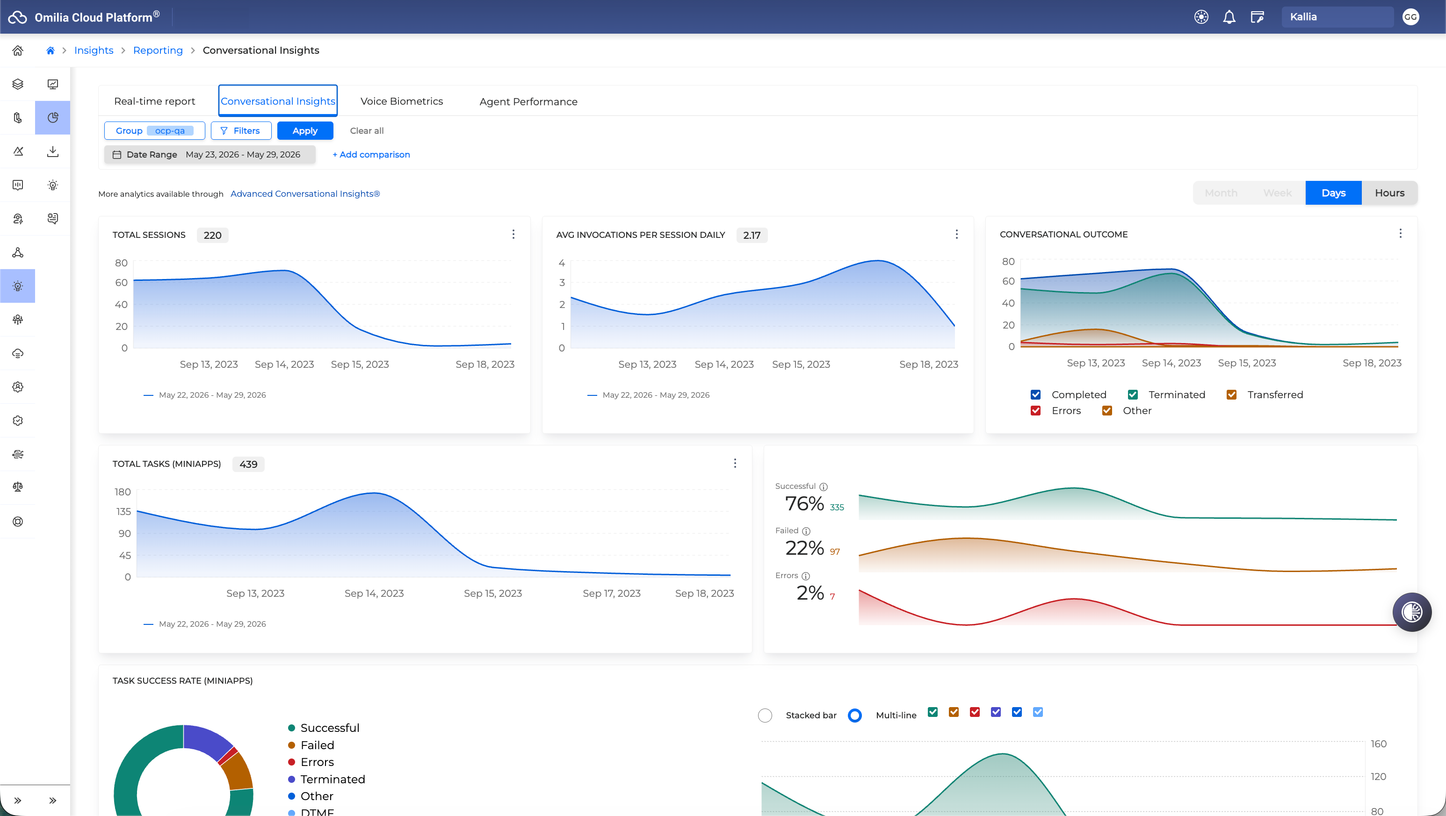Go to the Reporting breadcrumb
The height and width of the screenshot is (816, 1446).
tap(158, 50)
